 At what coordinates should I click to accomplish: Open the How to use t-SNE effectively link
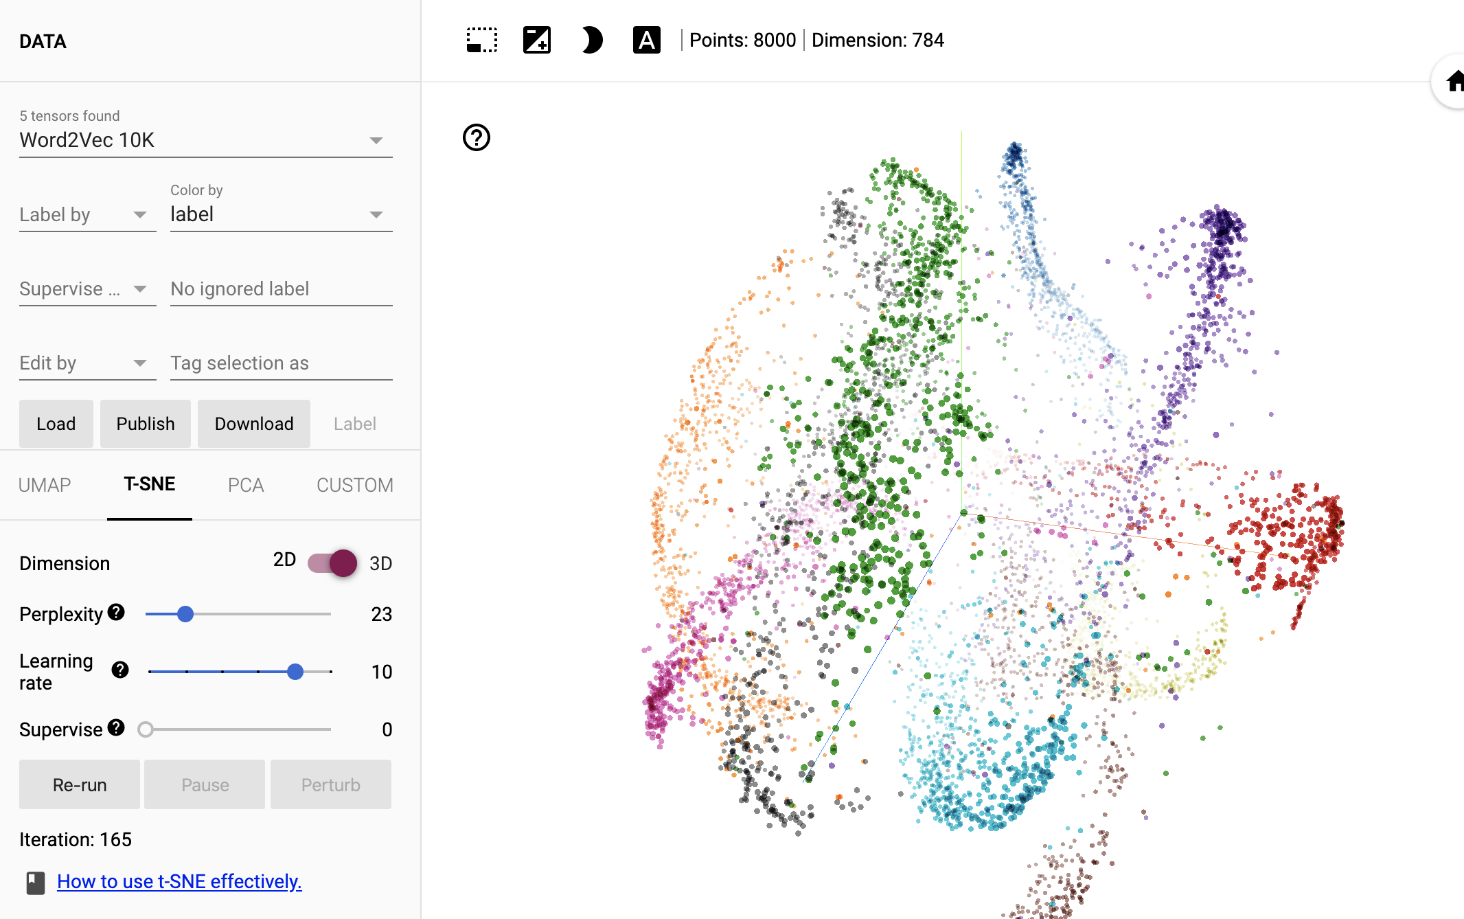180,881
